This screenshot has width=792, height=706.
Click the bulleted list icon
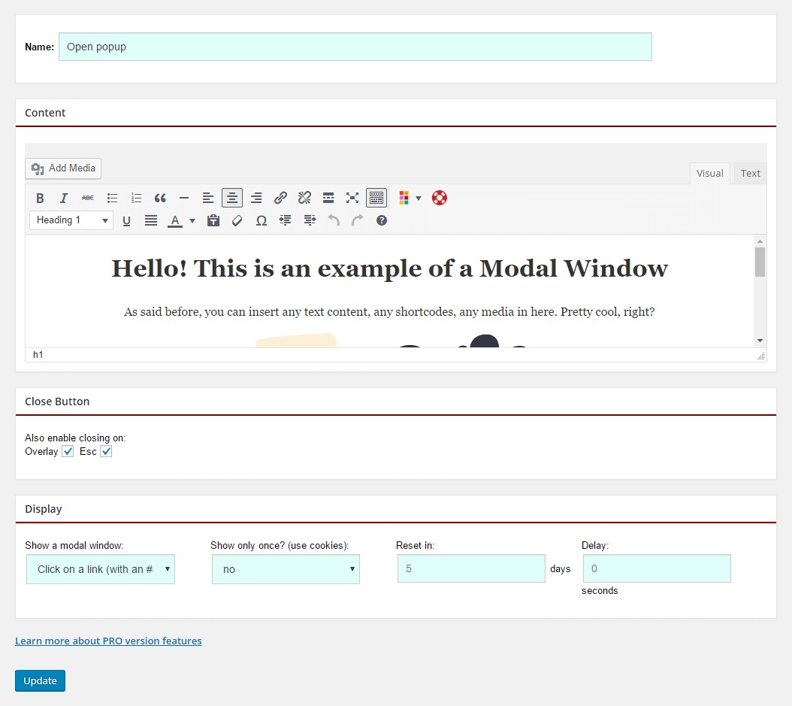tap(112, 198)
